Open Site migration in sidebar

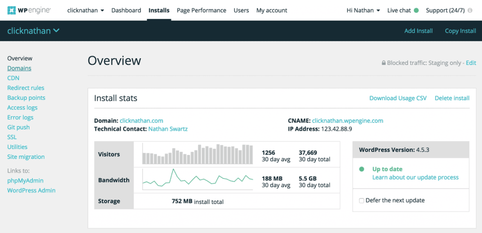[26, 156]
